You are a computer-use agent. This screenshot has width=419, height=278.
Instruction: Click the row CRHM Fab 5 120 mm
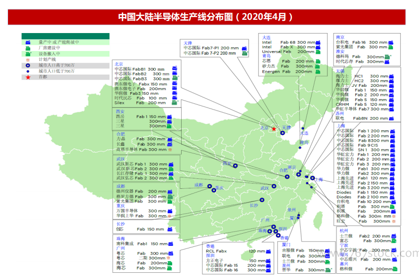click(x=365, y=104)
